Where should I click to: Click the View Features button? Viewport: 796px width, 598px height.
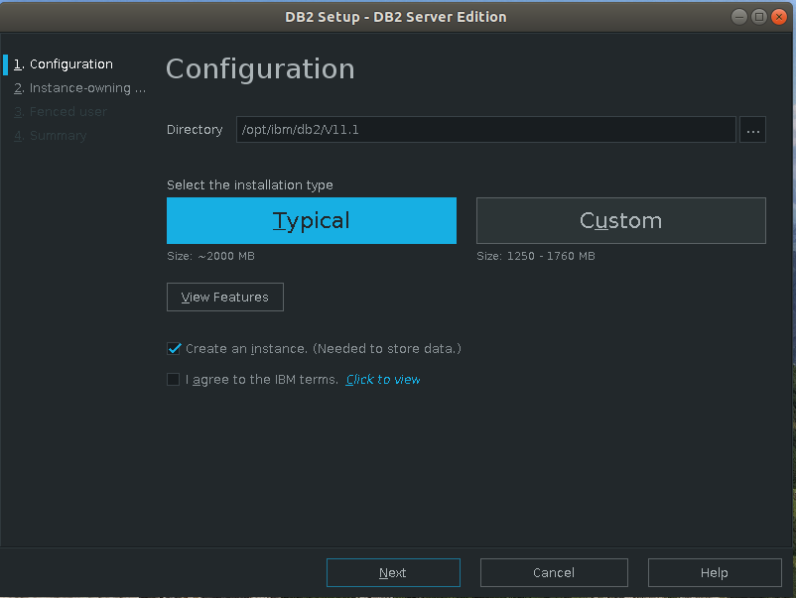[224, 298]
